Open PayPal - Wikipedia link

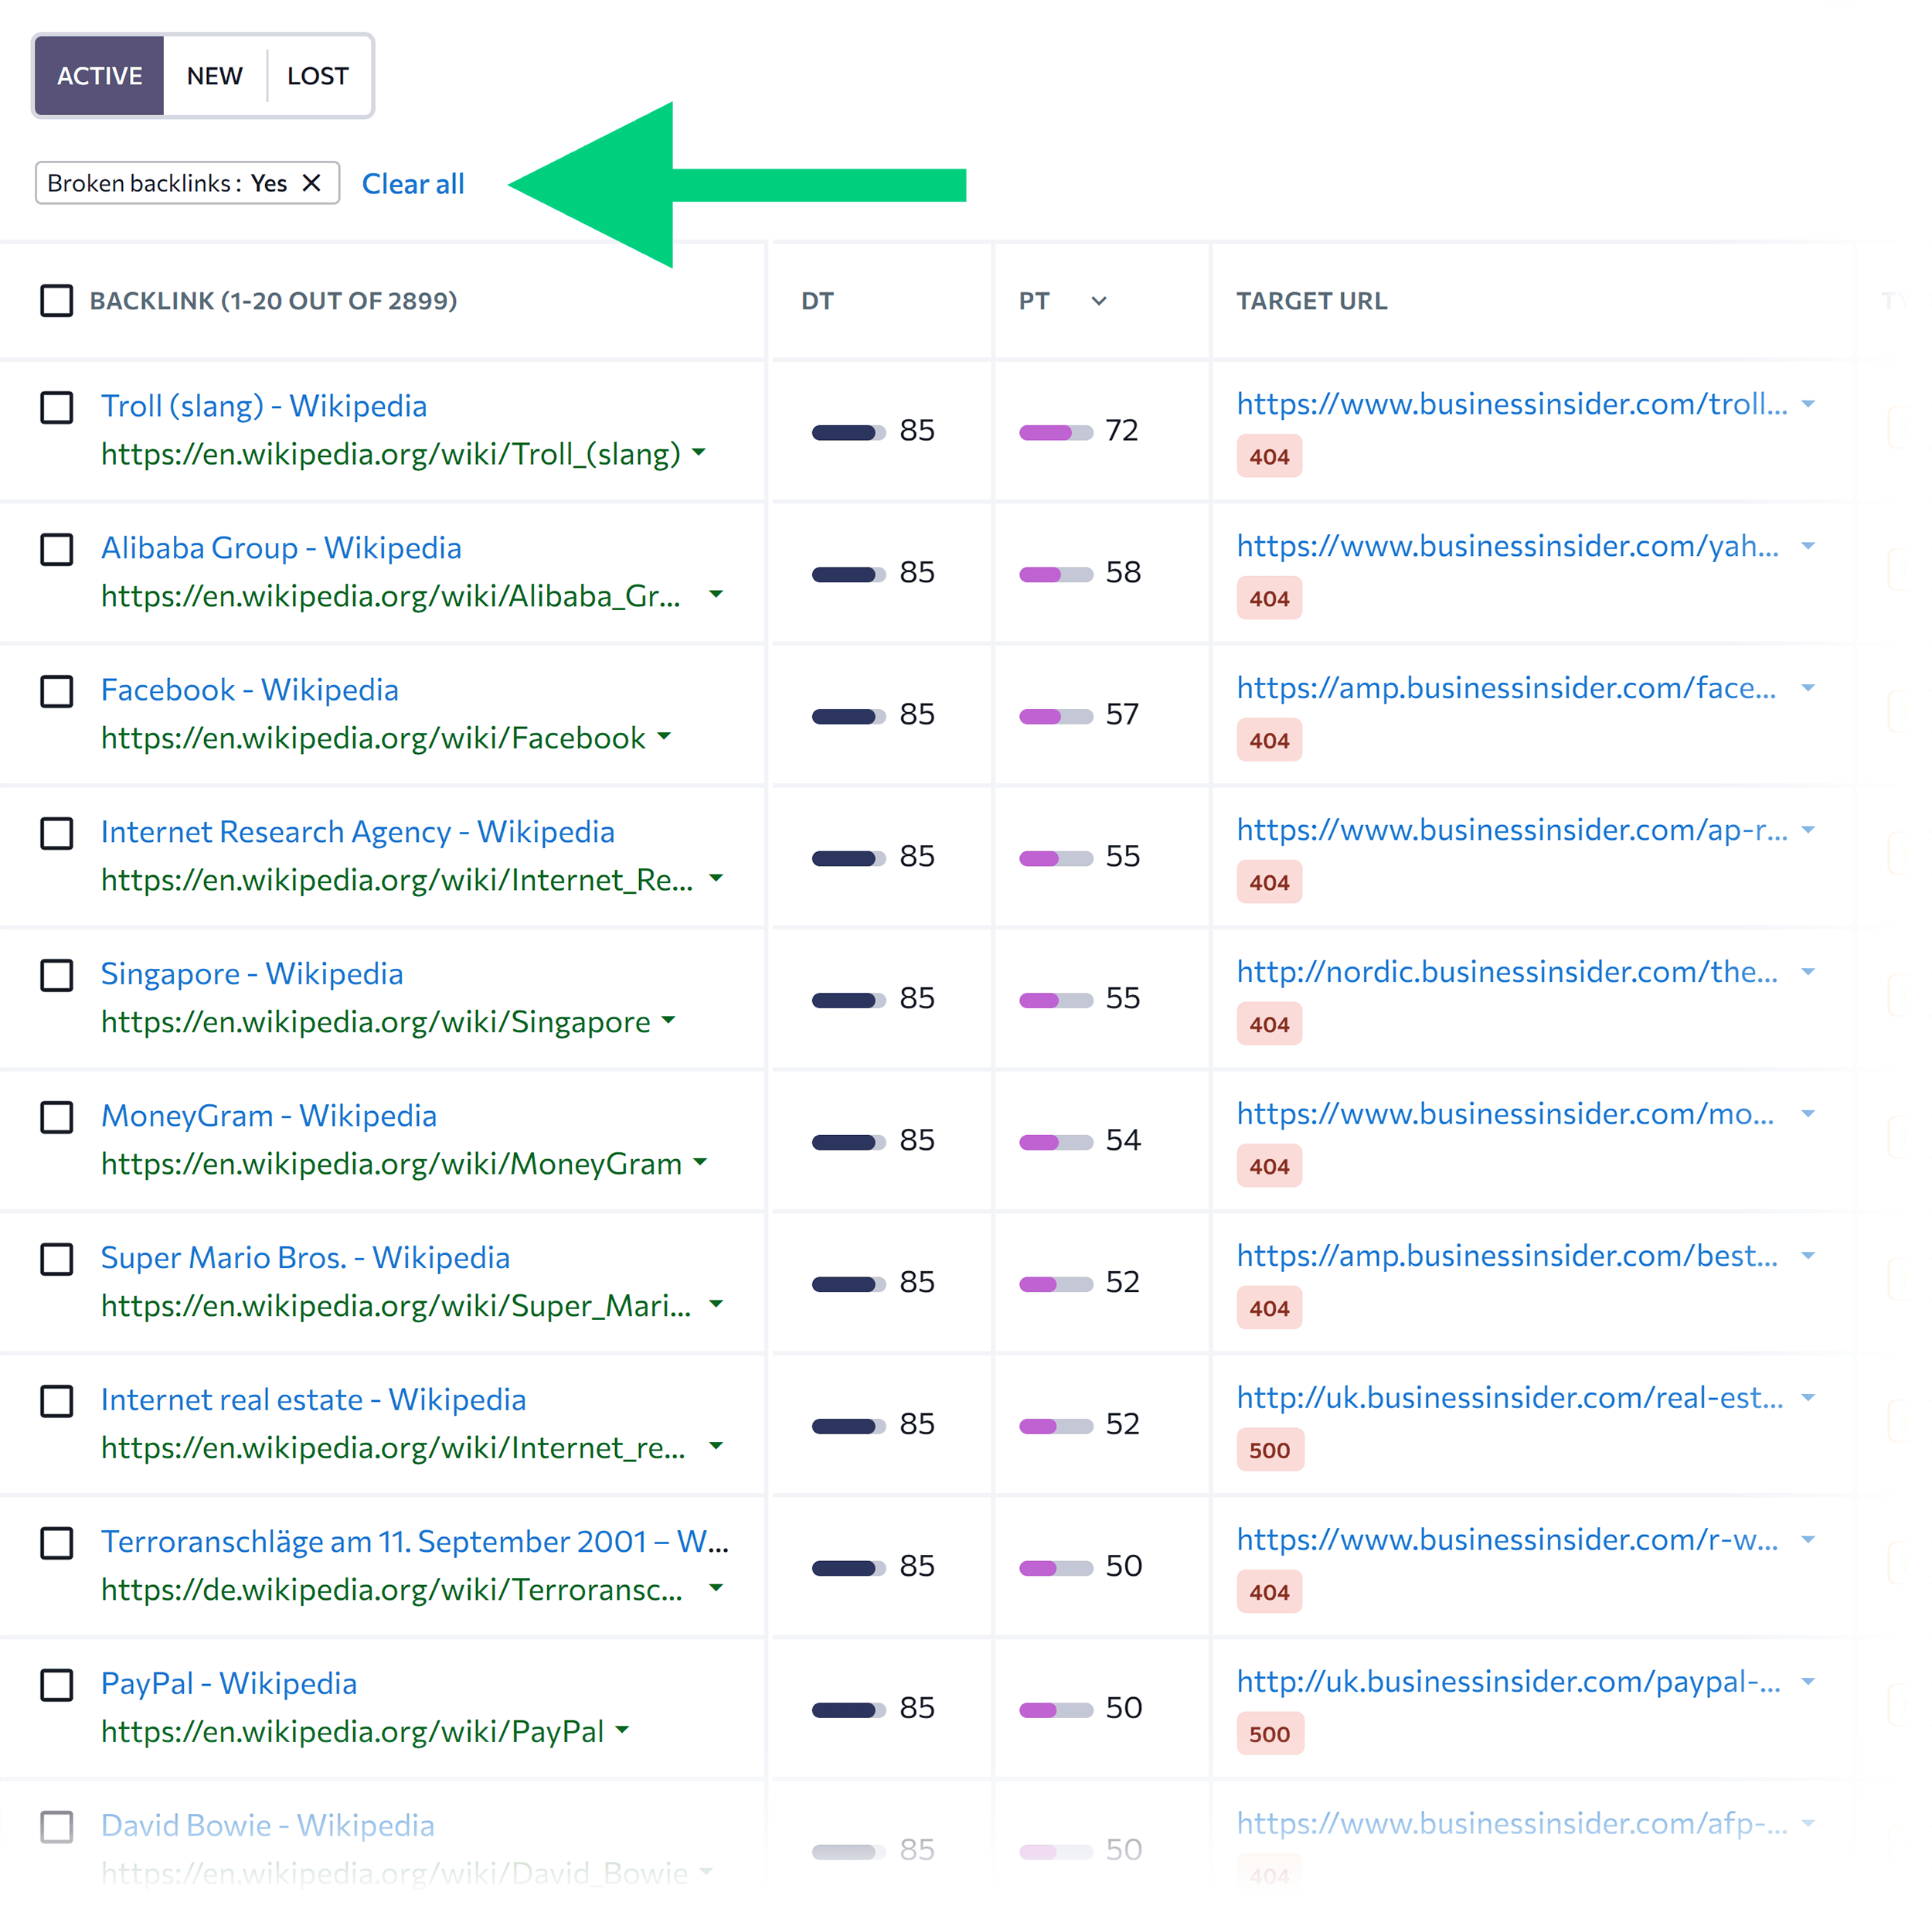point(229,1684)
